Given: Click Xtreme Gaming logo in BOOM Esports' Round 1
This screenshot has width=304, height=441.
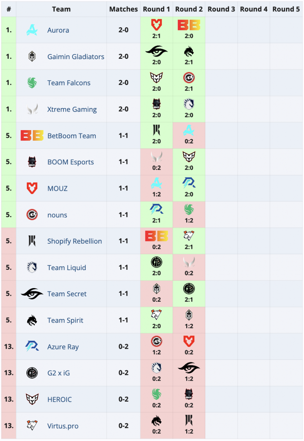Looking at the screenshot, I should coord(156,157).
